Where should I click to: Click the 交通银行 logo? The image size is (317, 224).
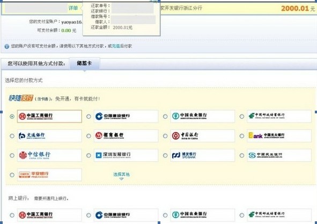pos(32,136)
